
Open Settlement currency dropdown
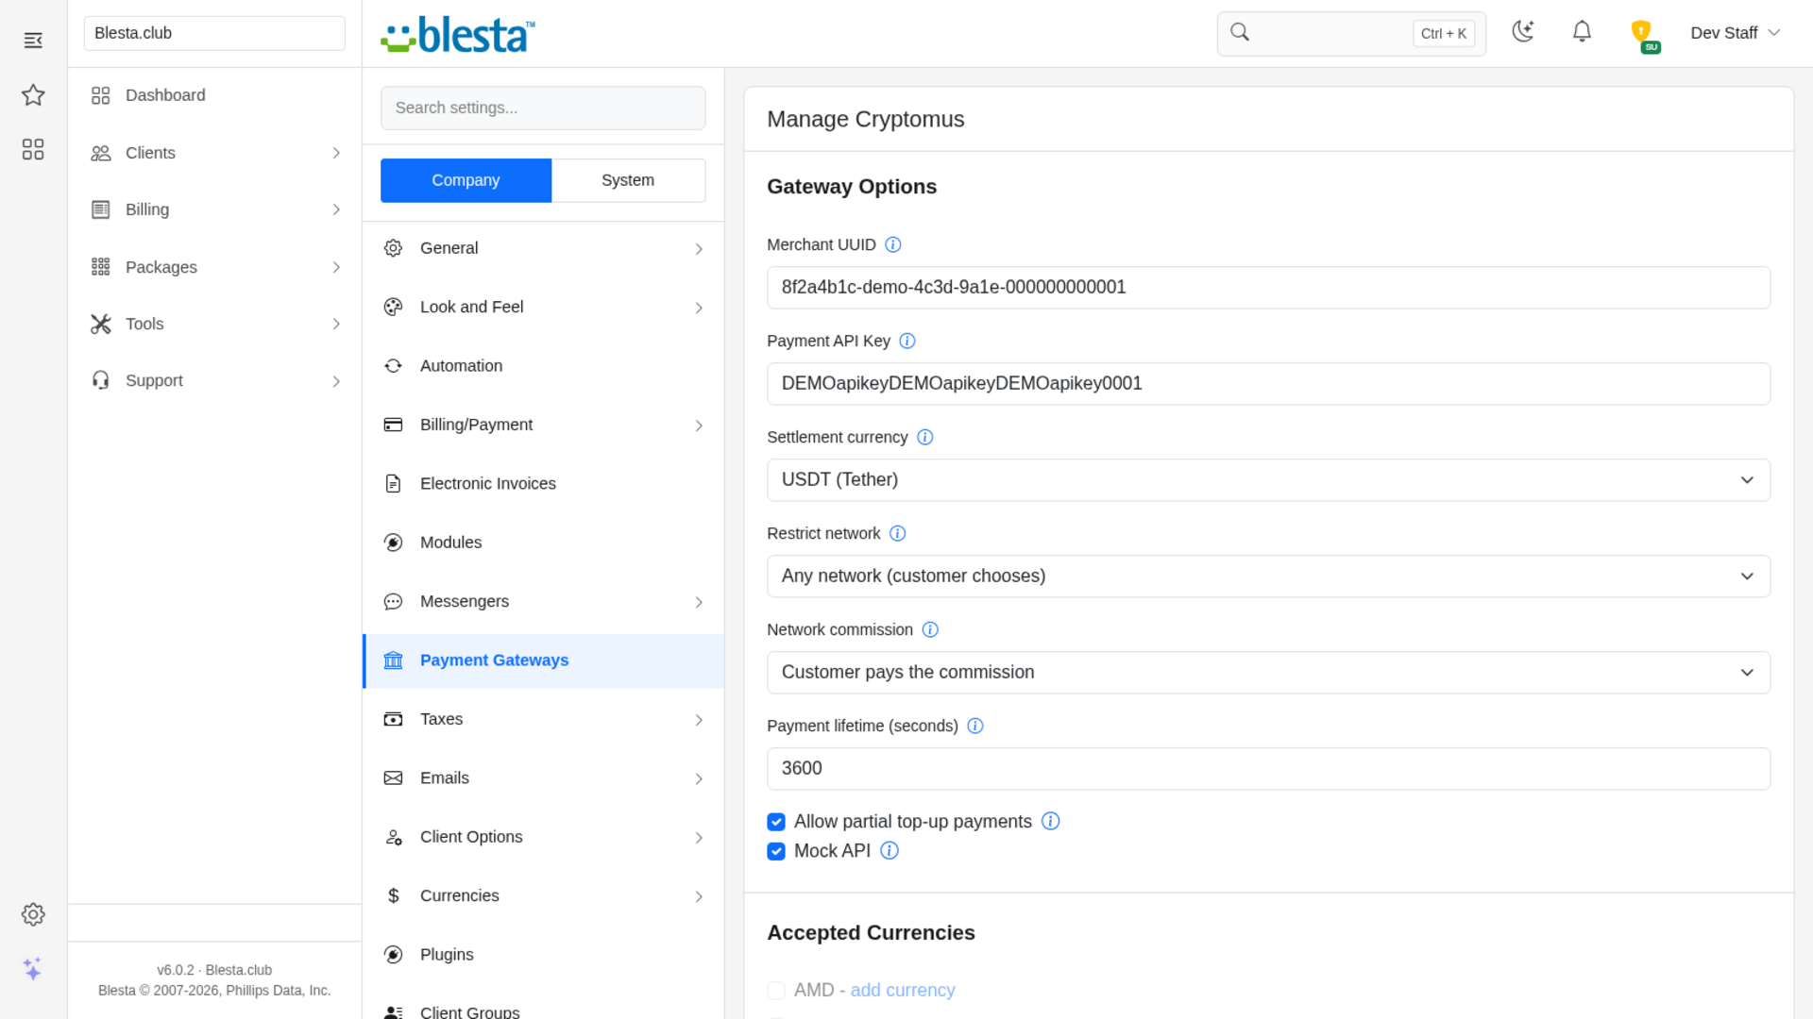coord(1268,480)
